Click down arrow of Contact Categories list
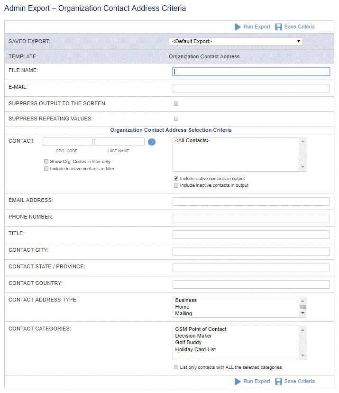Viewport: 339px width, 393px height. tap(302, 356)
